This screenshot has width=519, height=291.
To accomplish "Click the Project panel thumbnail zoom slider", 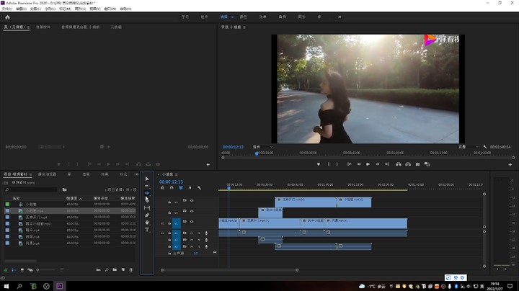I will (x=45, y=270).
